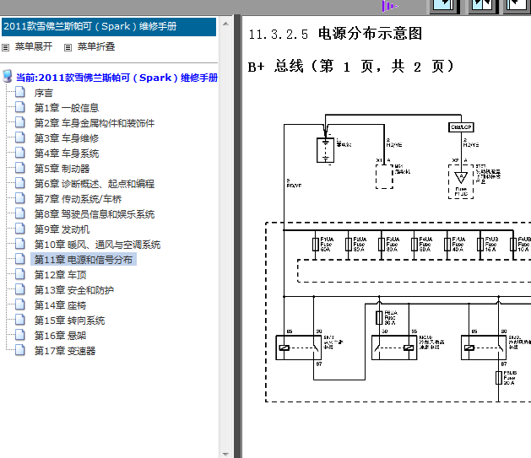Image resolution: width=531 pixels, height=458 pixels.
Task: Click the page icon beside 第14章 座椅
Action: pyautogui.click(x=20, y=304)
